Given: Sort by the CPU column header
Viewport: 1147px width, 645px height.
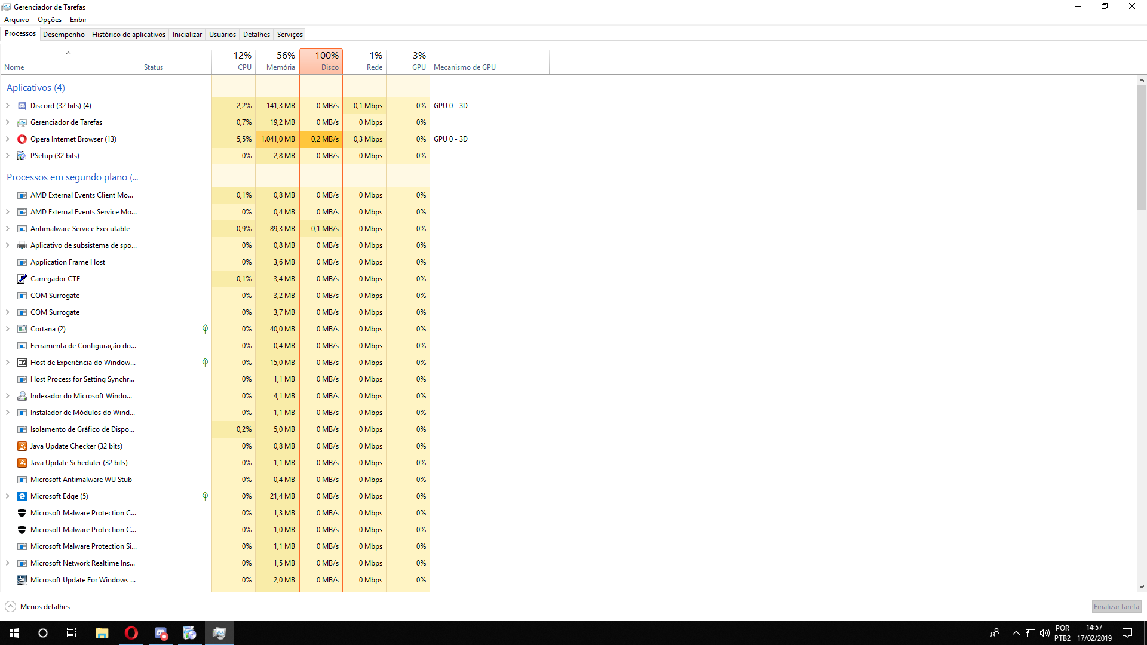Looking at the screenshot, I should [x=234, y=61].
